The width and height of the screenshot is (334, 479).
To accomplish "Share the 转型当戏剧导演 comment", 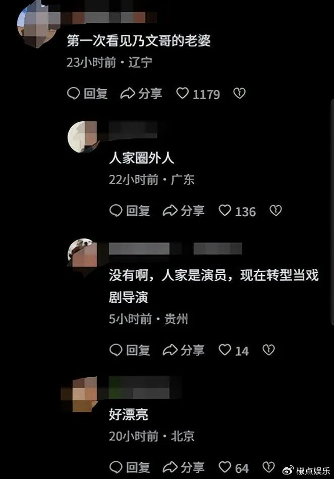I will click(x=184, y=350).
